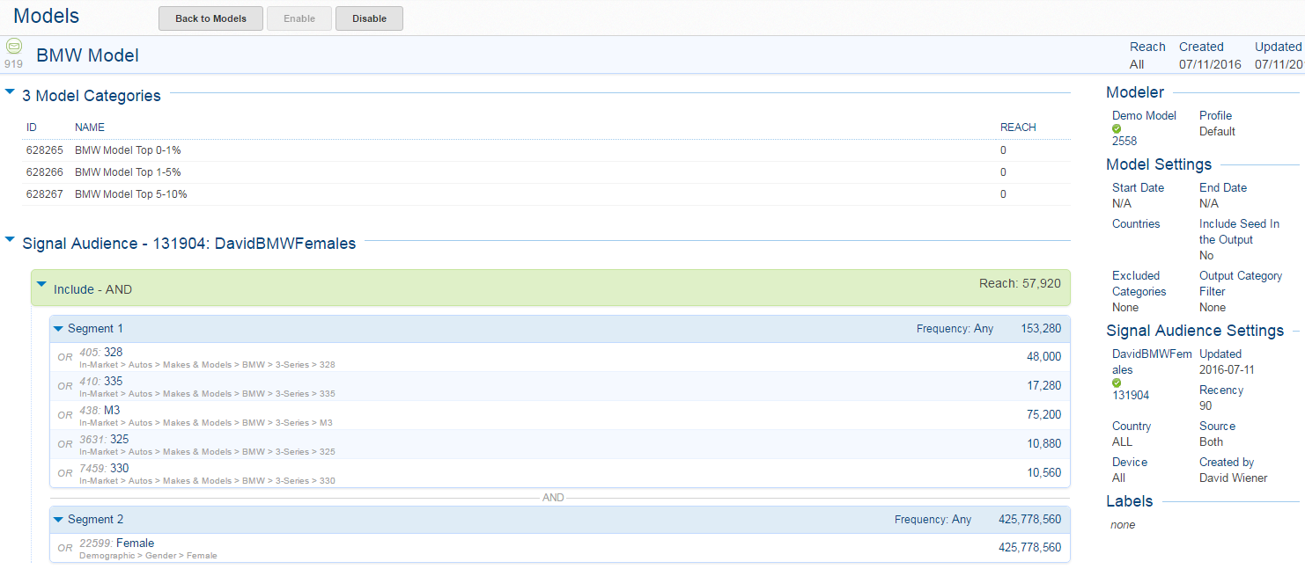Click Segment 1 total 153,280
The height and width of the screenshot is (569, 1305).
[x=1041, y=329]
